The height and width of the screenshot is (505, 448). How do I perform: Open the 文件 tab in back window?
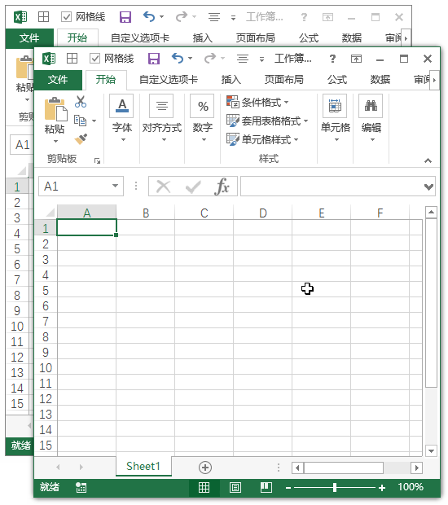(x=29, y=38)
